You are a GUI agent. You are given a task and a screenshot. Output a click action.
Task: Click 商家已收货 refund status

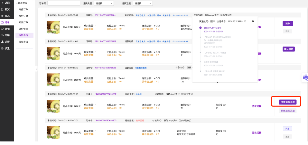point(141,15)
